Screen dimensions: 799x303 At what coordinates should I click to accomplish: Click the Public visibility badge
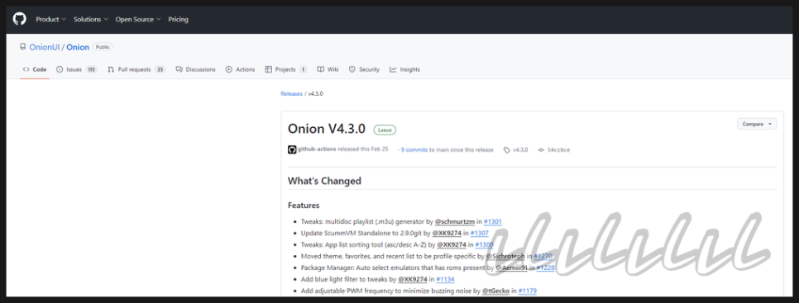click(103, 47)
